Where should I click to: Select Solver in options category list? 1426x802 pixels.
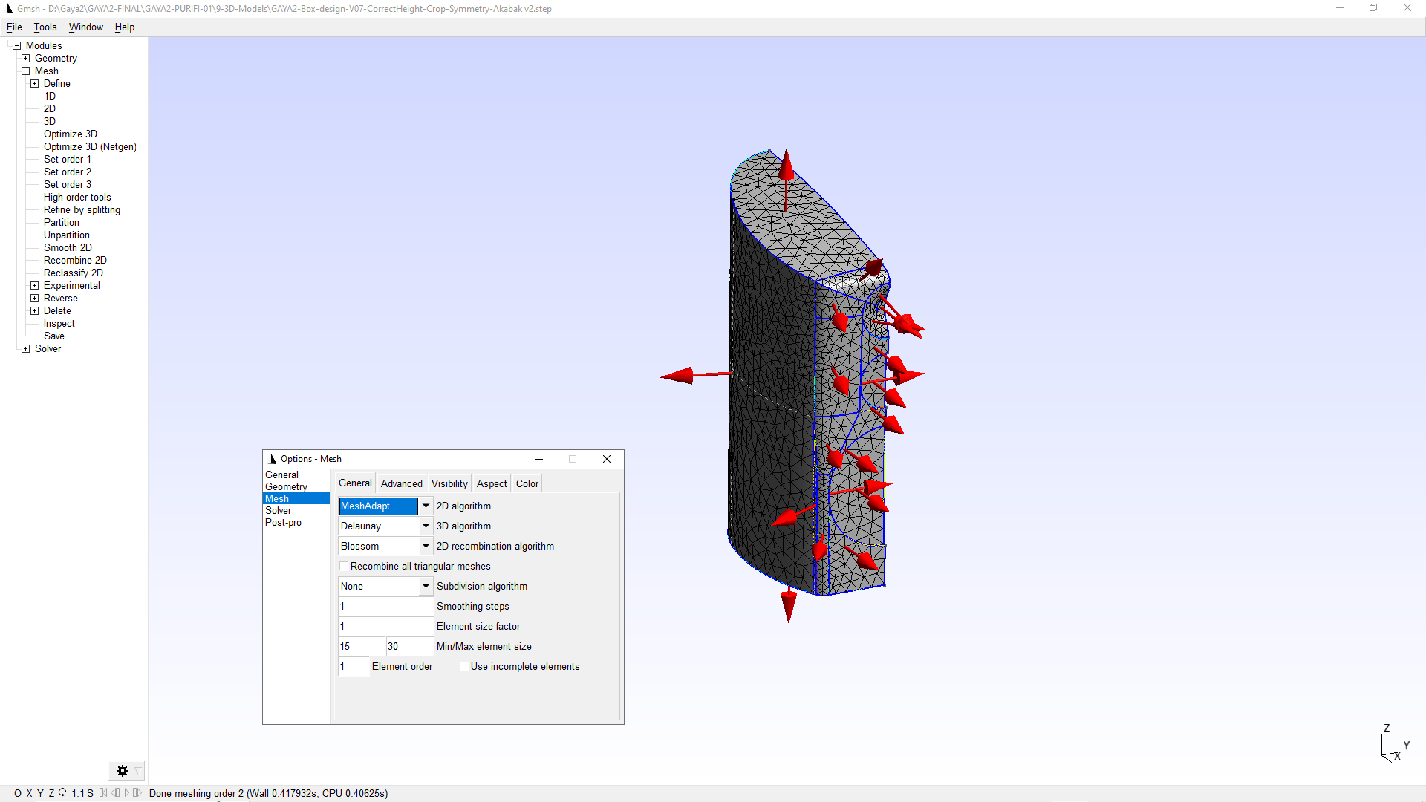click(x=296, y=510)
